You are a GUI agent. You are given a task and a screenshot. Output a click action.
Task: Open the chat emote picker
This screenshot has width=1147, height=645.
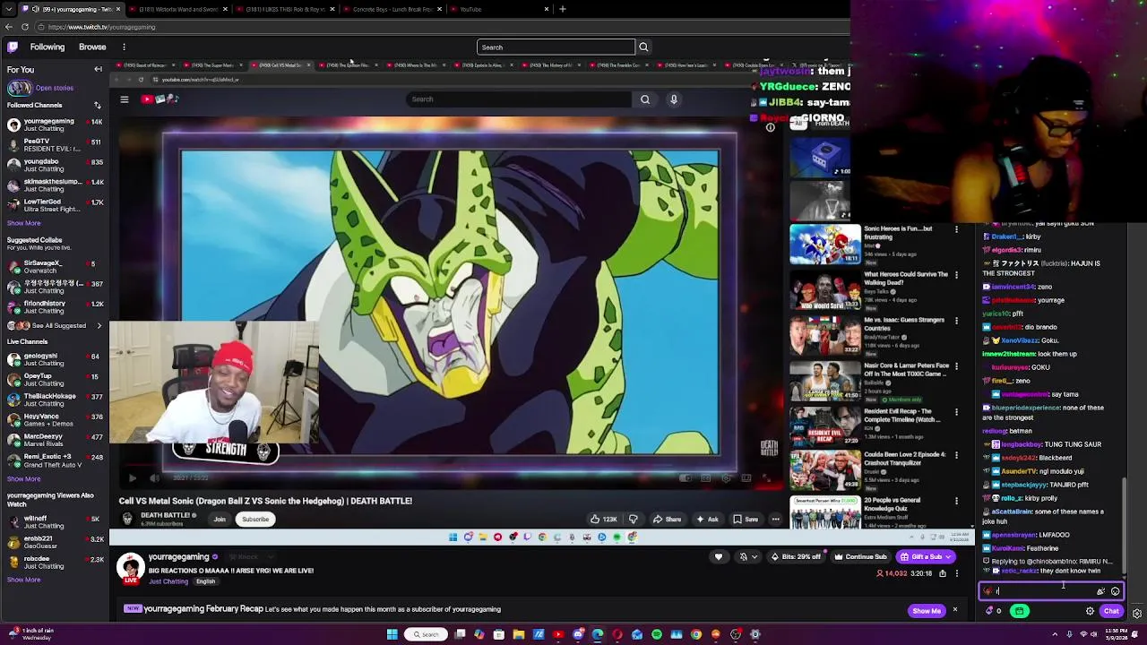tap(1115, 591)
